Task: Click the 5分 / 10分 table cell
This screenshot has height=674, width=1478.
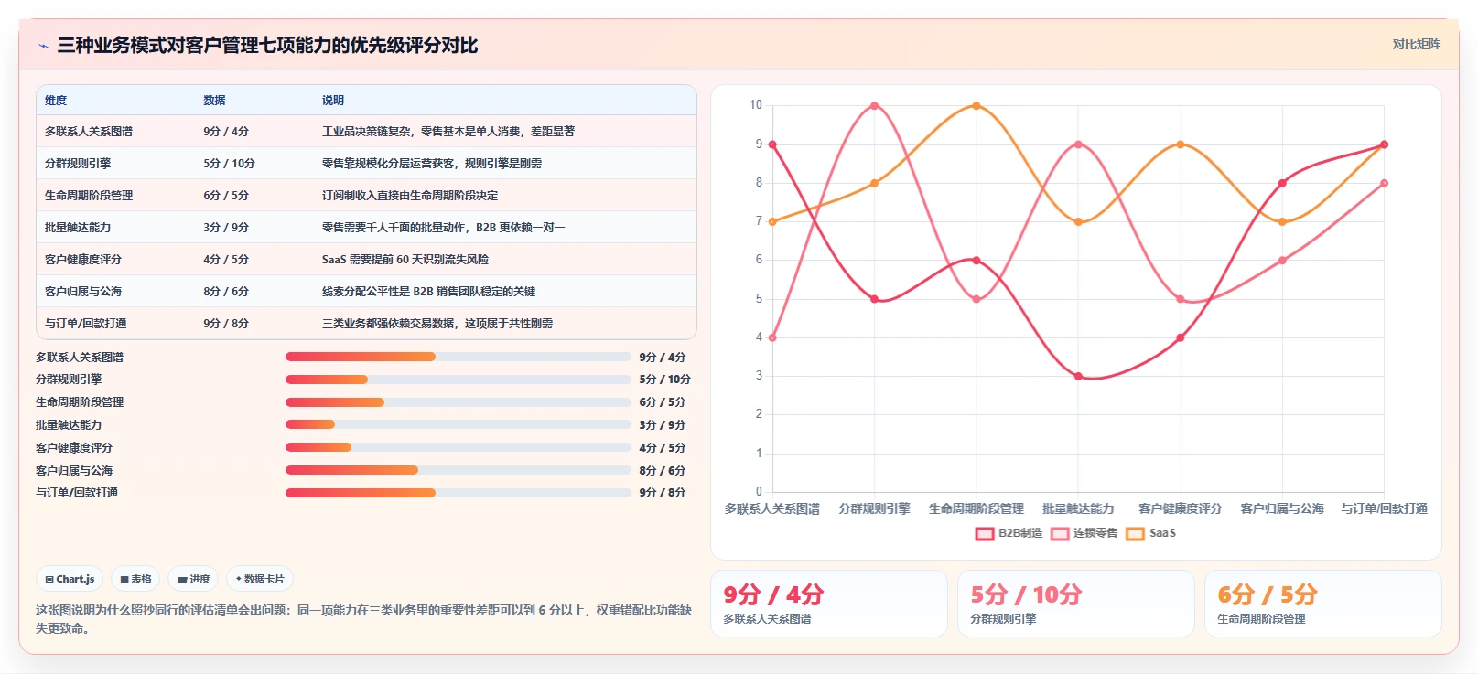Action: 229,164
